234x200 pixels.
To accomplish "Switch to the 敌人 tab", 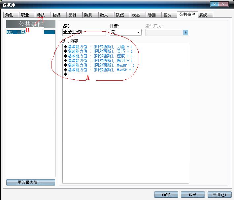I will pos(106,15).
